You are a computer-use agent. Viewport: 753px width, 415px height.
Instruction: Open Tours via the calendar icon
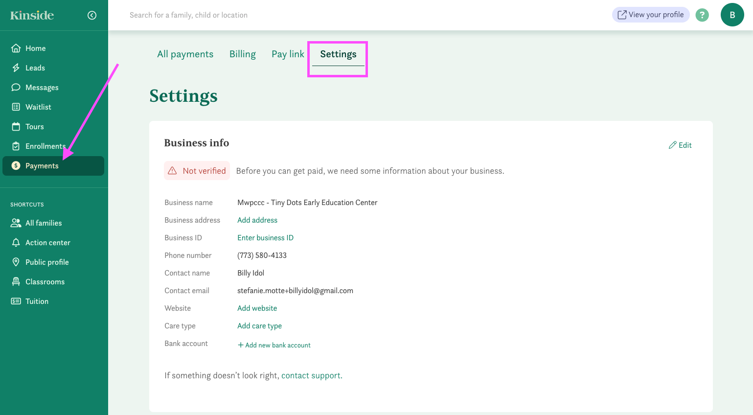tap(16, 127)
